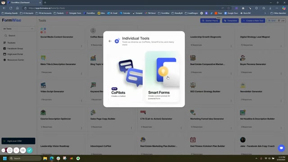Viewport: 288px width, 162px height.
Task: Choose the CoPilots chatbot card
Action: tap(126, 77)
